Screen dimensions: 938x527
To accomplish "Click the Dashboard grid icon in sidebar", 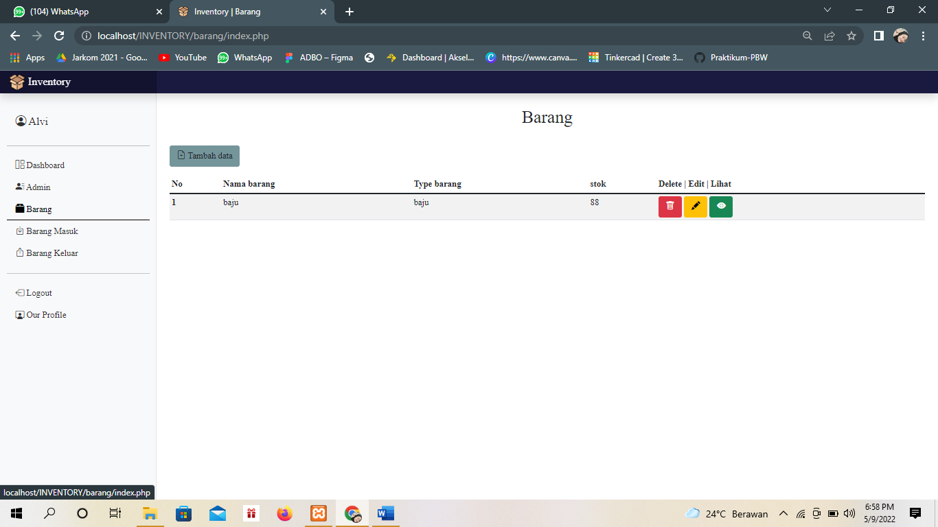I will pyautogui.click(x=19, y=165).
